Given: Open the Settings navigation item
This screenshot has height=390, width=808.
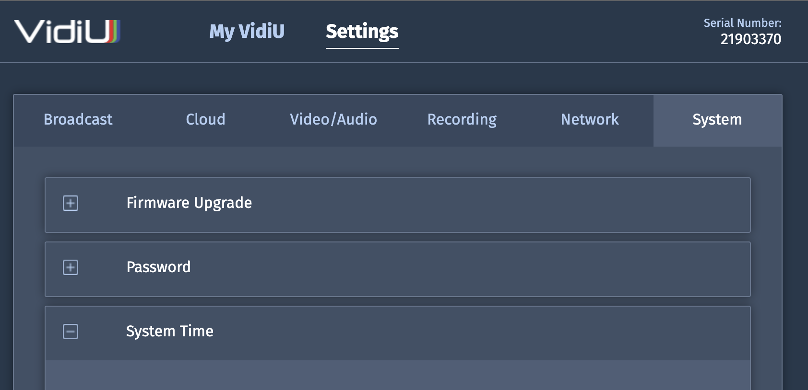Looking at the screenshot, I should (362, 31).
